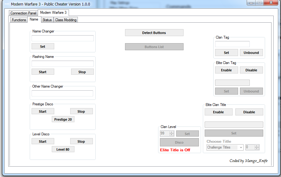
Task: Open the Status tab
Action: click(x=47, y=20)
